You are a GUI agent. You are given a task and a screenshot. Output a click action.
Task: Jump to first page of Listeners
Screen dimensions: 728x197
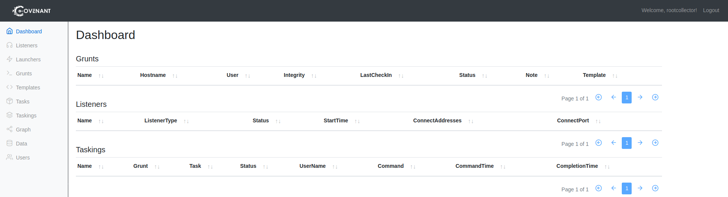[599, 143]
